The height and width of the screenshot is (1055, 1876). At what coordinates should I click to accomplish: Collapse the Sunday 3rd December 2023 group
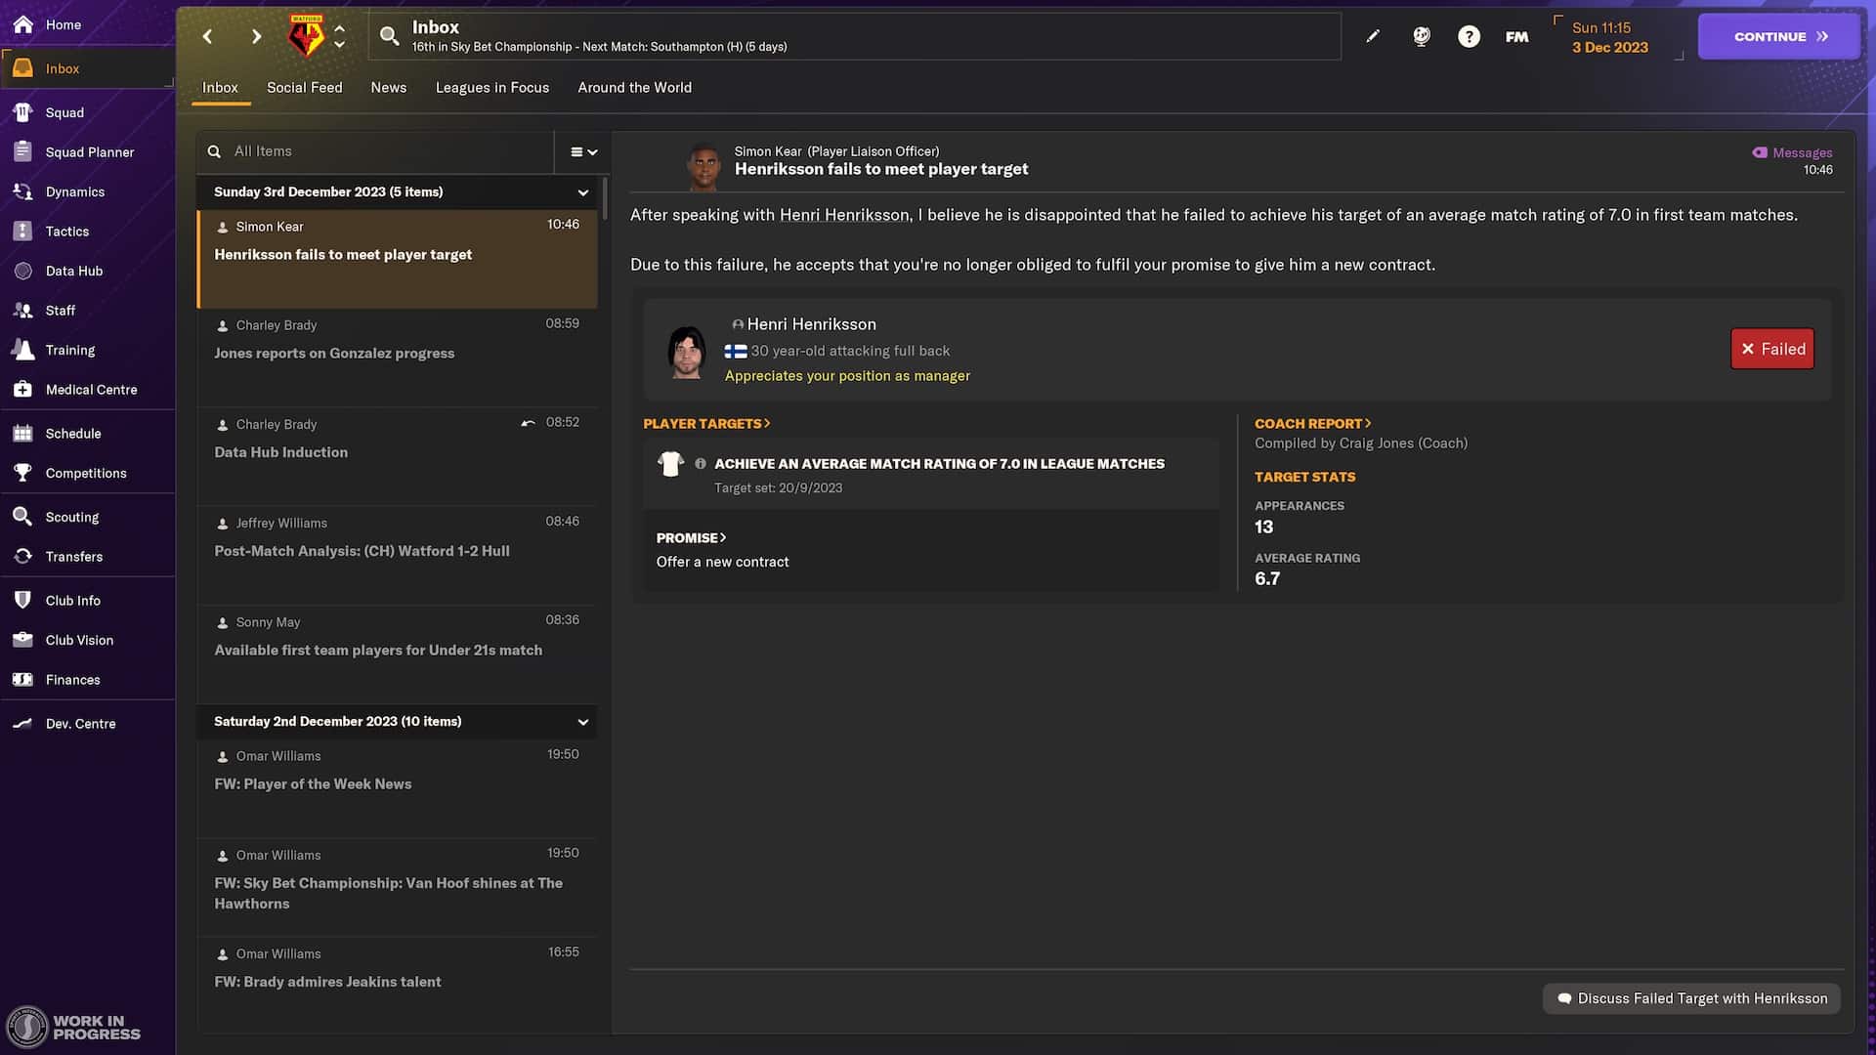click(583, 192)
